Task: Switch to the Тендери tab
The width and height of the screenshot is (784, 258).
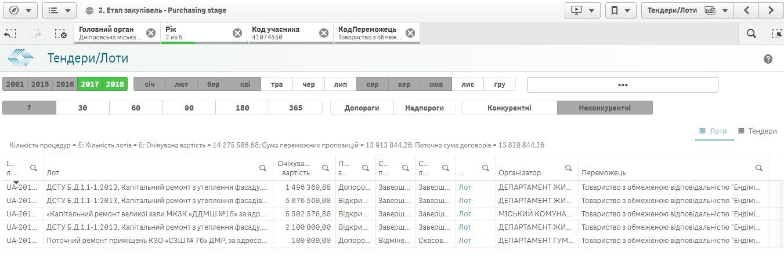Action: pyautogui.click(x=757, y=131)
